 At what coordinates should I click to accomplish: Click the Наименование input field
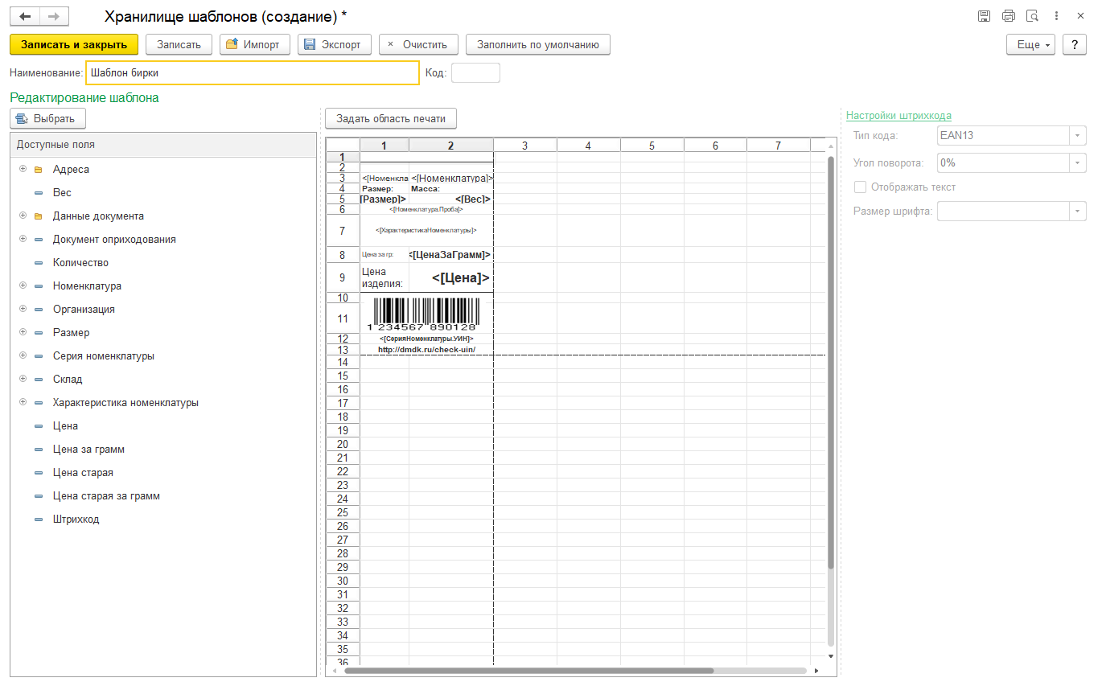253,73
